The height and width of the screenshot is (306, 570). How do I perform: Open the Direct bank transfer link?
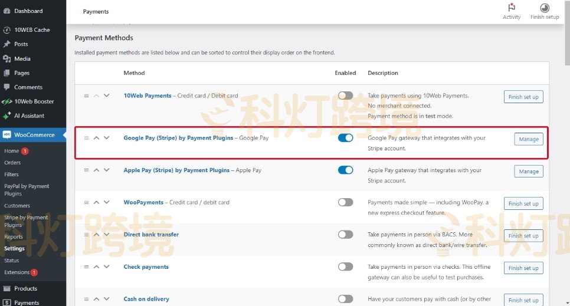pos(151,235)
